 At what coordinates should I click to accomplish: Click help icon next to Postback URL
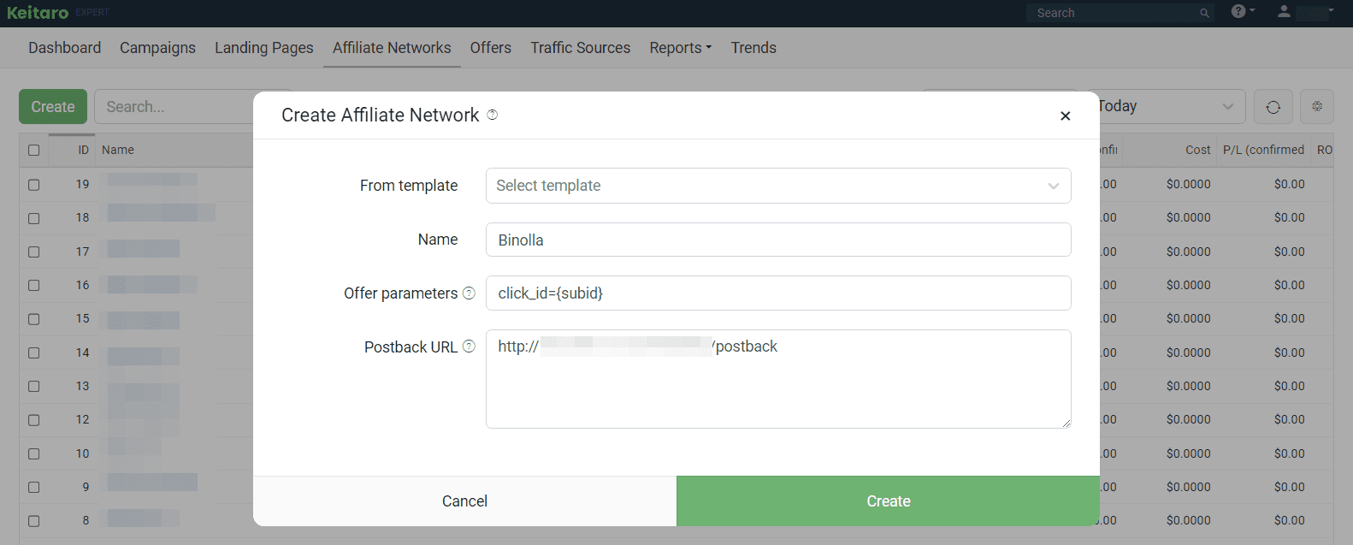[469, 347]
